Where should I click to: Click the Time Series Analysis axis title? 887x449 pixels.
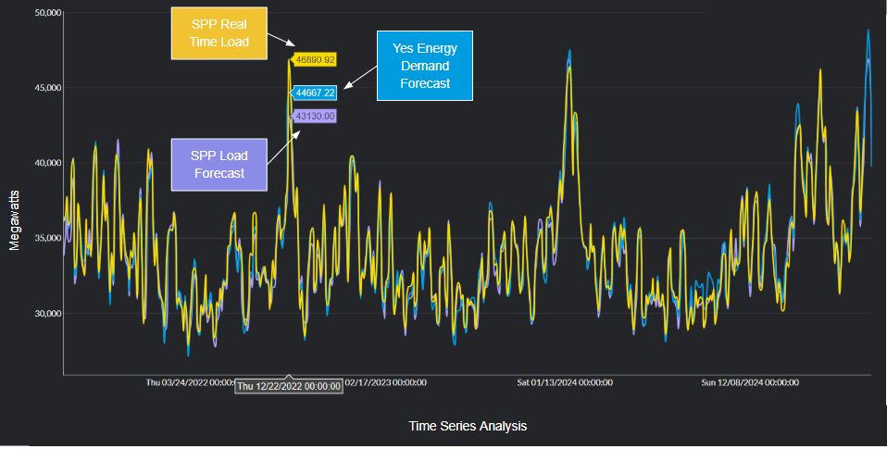[x=468, y=426]
